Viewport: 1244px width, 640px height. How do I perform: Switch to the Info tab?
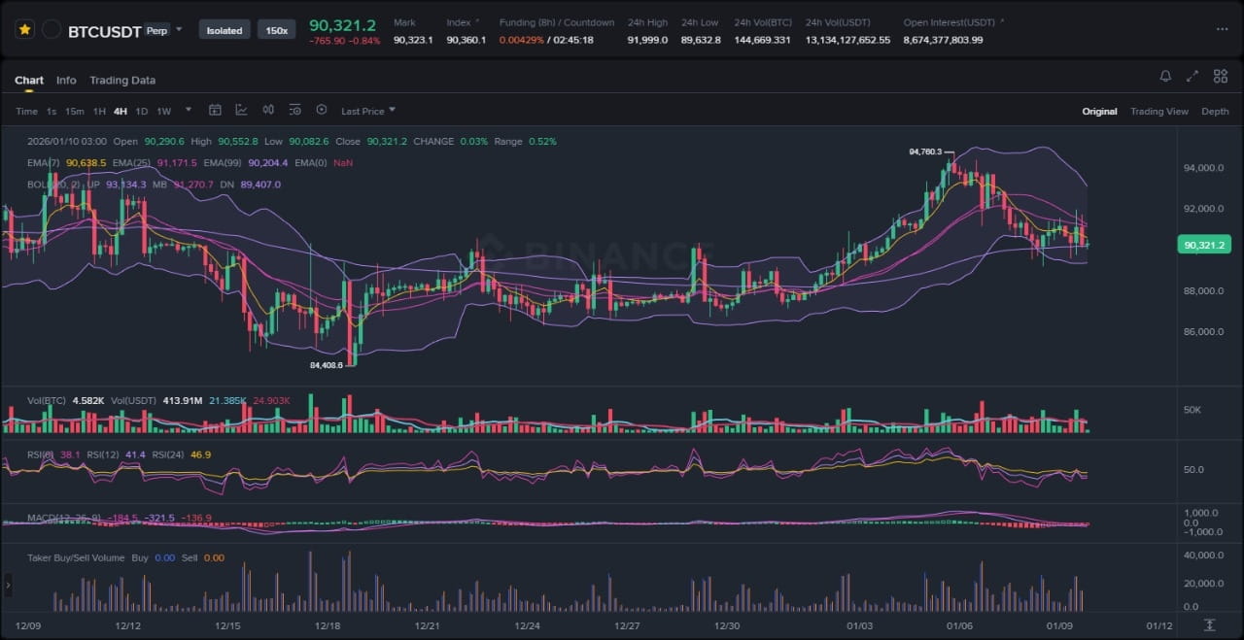pos(66,81)
